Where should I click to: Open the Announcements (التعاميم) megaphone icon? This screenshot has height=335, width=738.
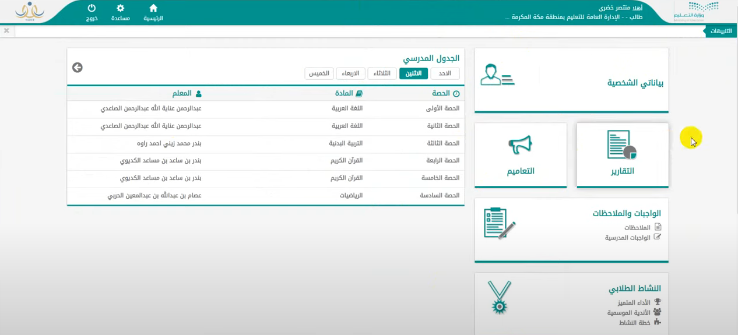pos(520,145)
